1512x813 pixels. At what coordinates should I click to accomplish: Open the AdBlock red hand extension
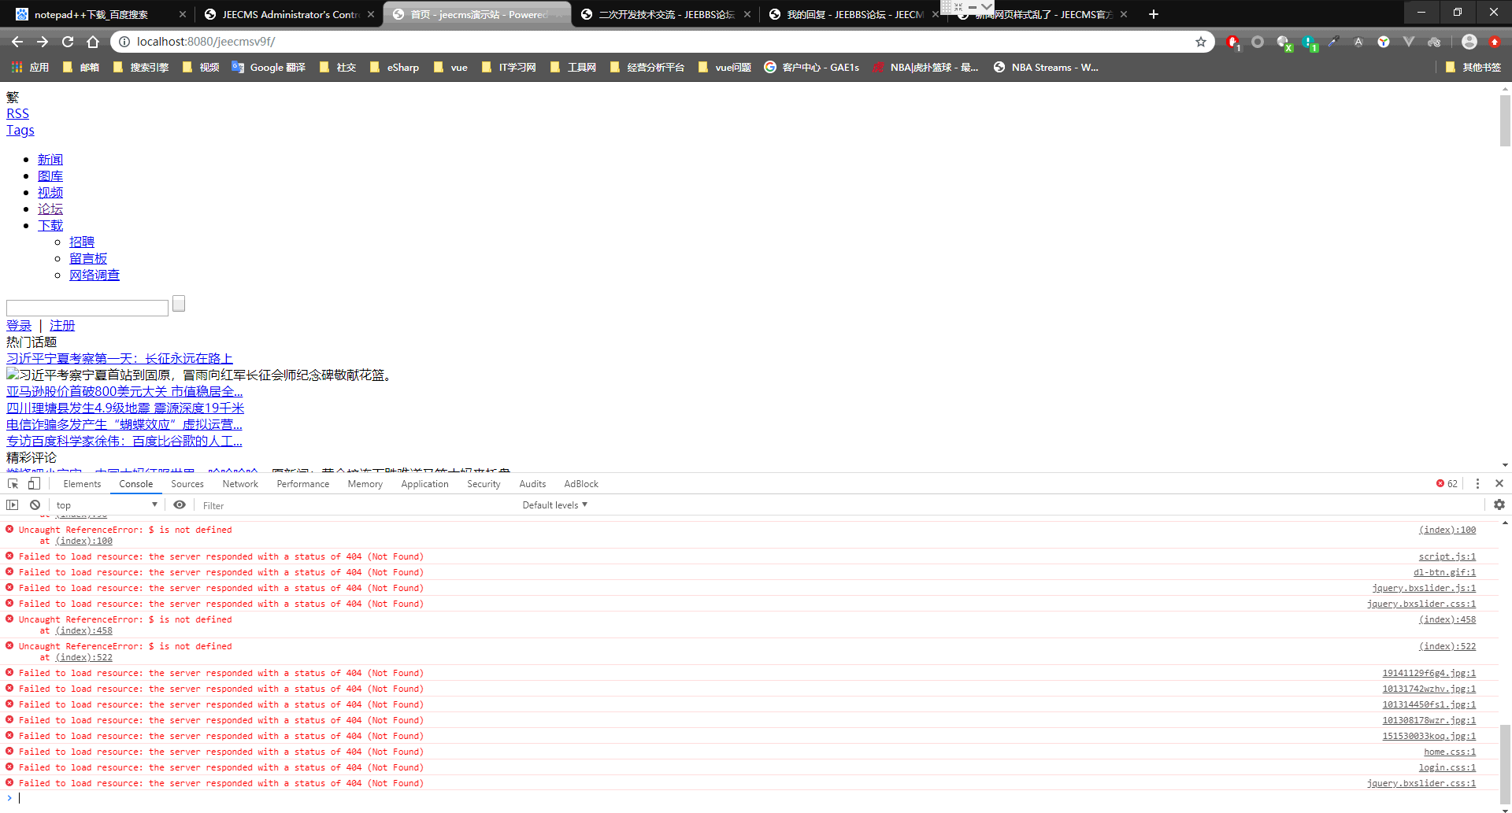pos(1232,42)
